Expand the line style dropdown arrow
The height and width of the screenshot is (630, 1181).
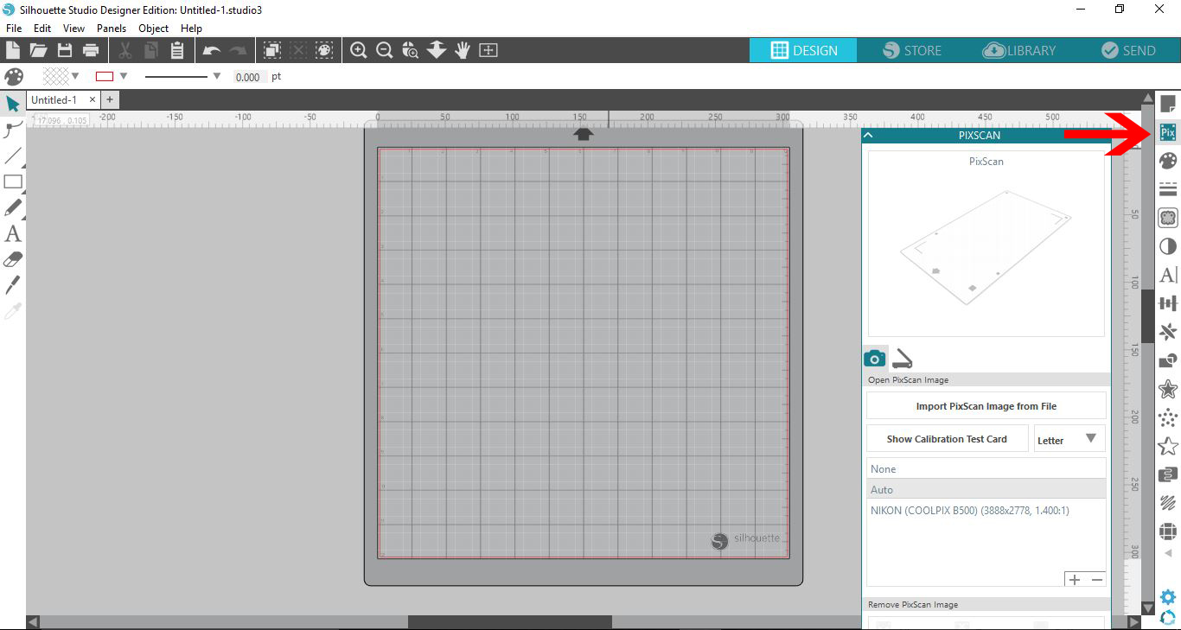click(x=216, y=76)
